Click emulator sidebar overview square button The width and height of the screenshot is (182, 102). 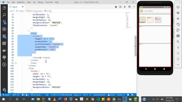point(178,59)
